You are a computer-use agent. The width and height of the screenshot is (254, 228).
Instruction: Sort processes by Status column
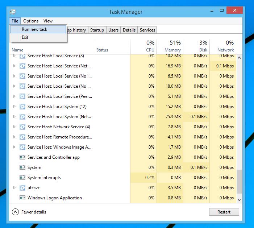(112, 46)
